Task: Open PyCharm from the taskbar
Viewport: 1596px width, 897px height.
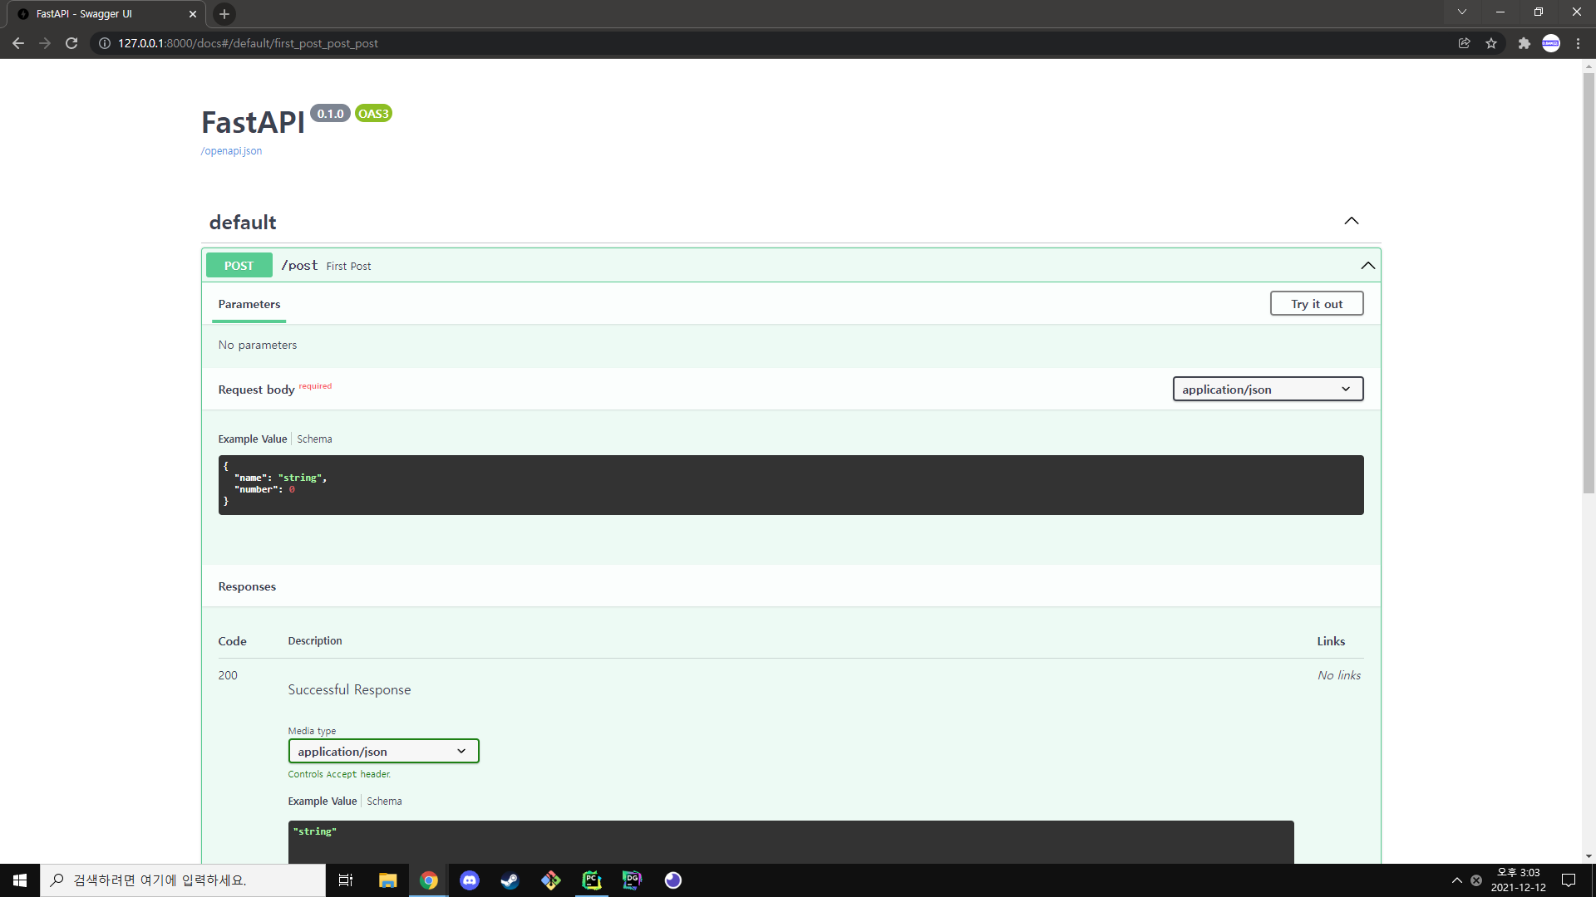Action: click(592, 880)
